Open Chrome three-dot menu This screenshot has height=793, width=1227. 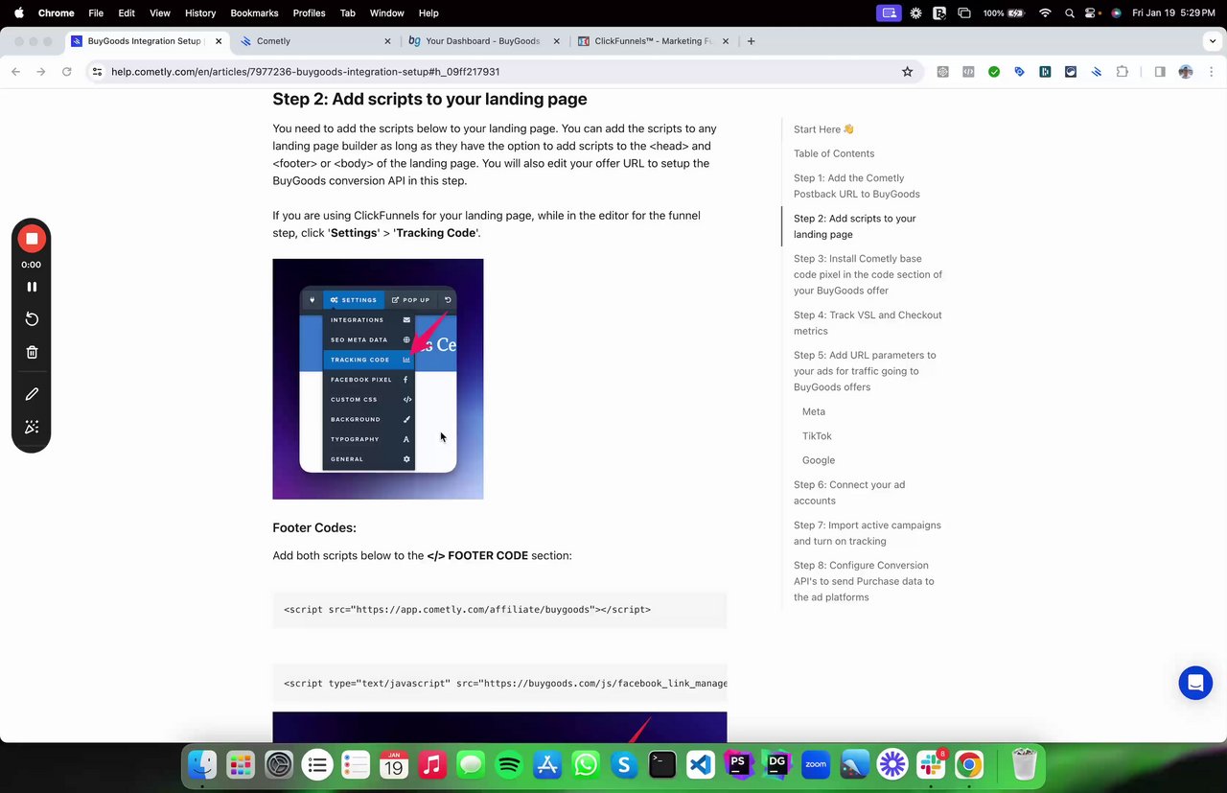pyautogui.click(x=1212, y=72)
